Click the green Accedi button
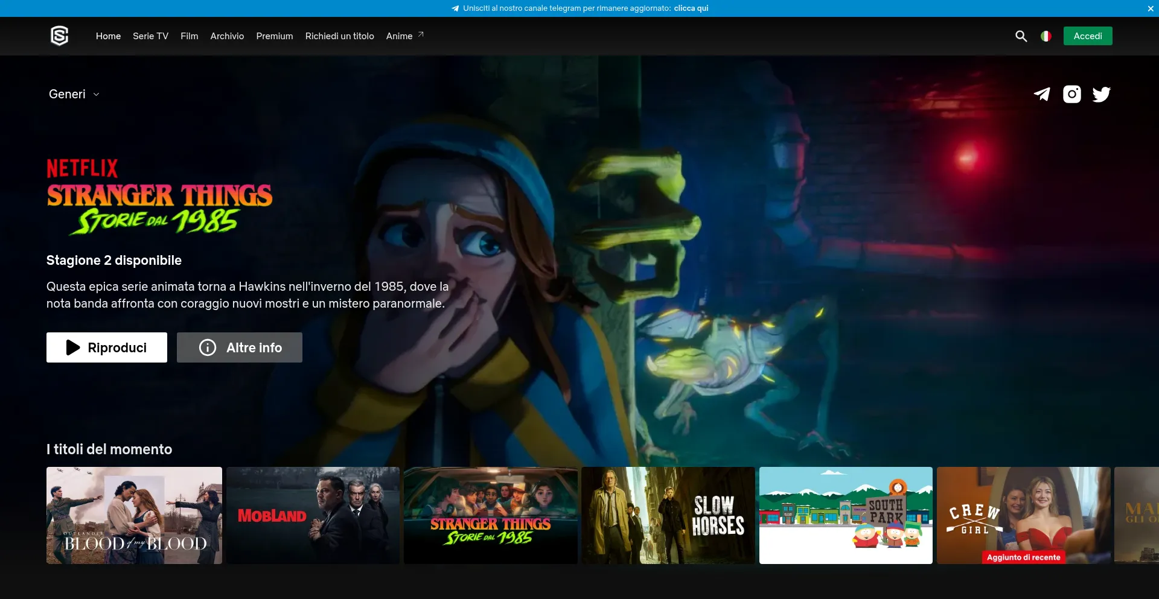This screenshot has width=1159, height=599. (x=1088, y=36)
